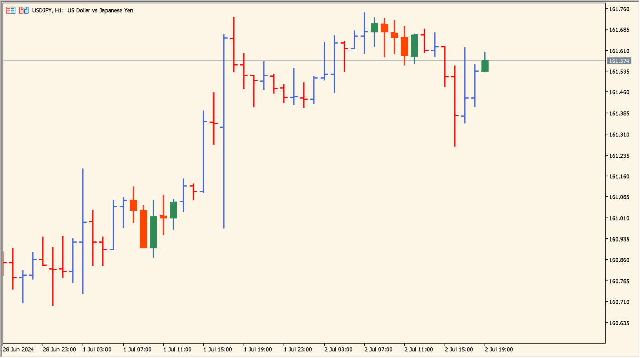
Task: Click the 161.010 price scale label
Action: pos(619,218)
